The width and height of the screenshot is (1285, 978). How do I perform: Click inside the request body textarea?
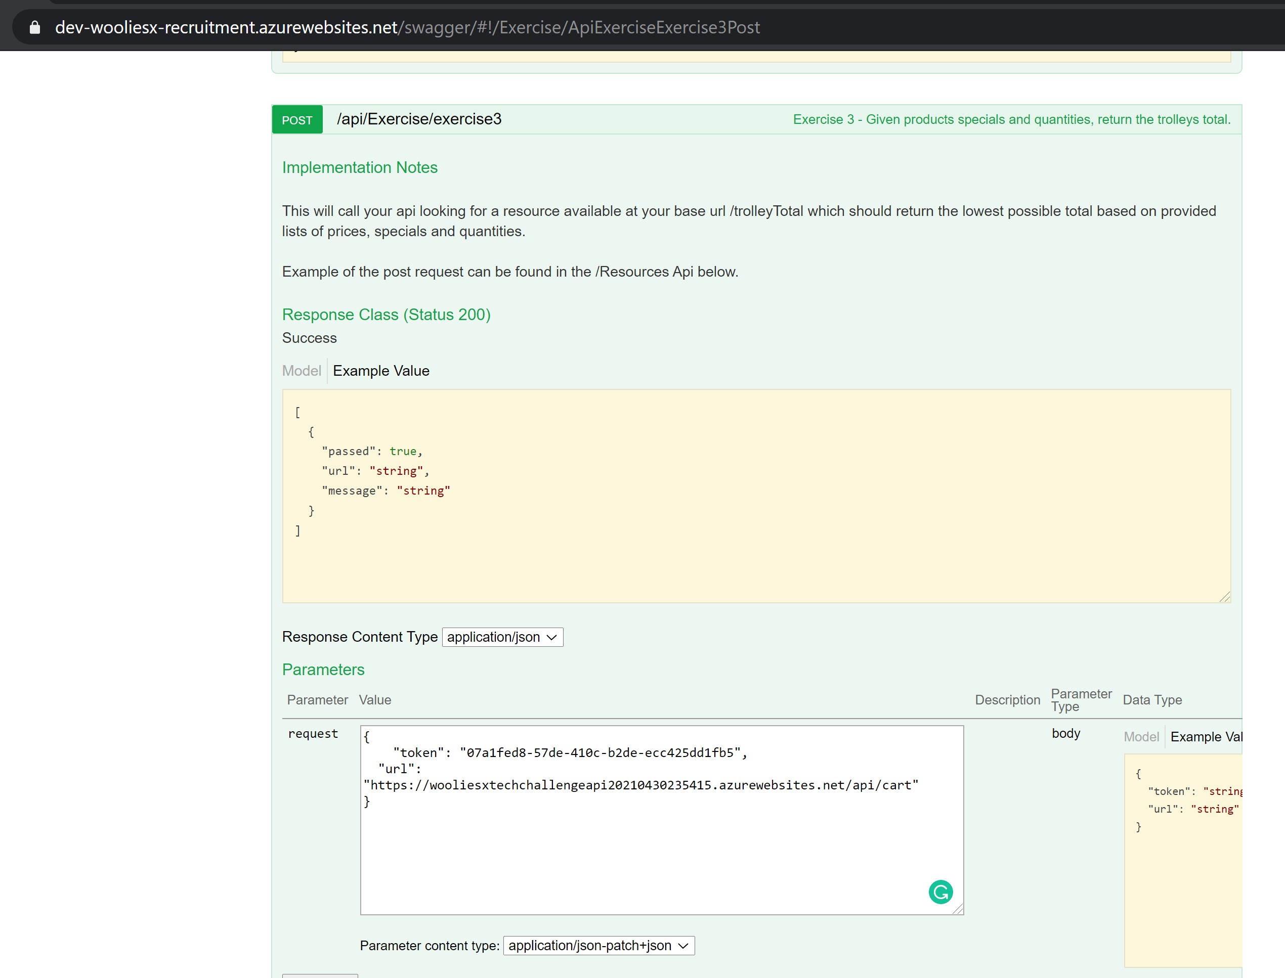[640, 850]
